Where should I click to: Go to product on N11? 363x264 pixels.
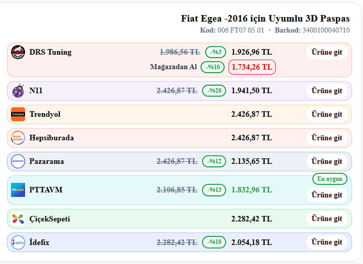(x=327, y=91)
